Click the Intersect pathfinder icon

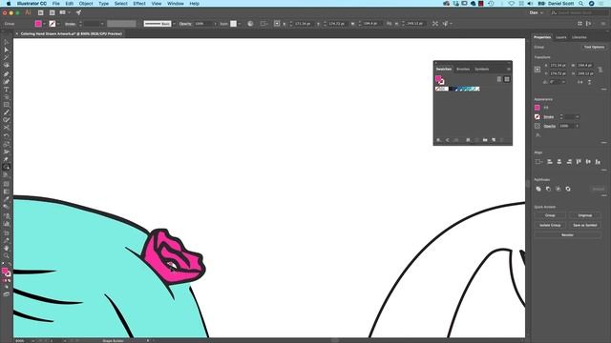[558, 189]
